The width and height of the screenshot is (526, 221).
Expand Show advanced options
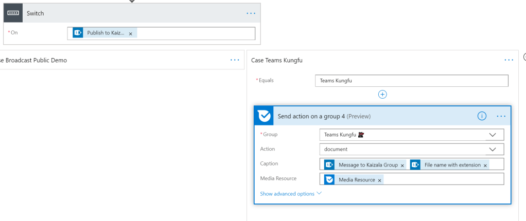coord(291,194)
